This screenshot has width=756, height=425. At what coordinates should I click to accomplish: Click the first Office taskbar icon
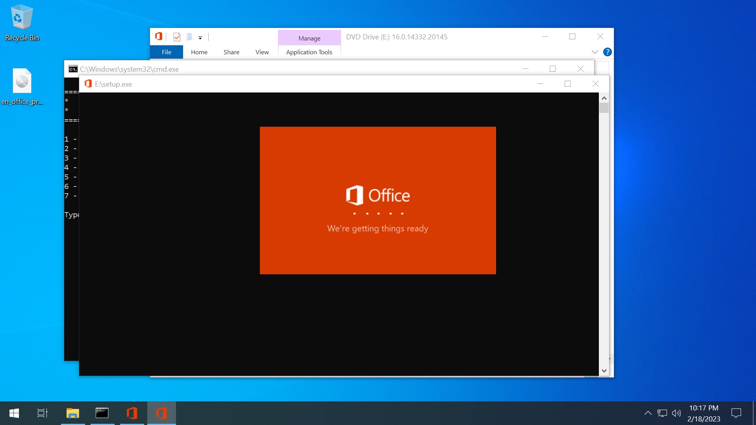click(x=132, y=413)
